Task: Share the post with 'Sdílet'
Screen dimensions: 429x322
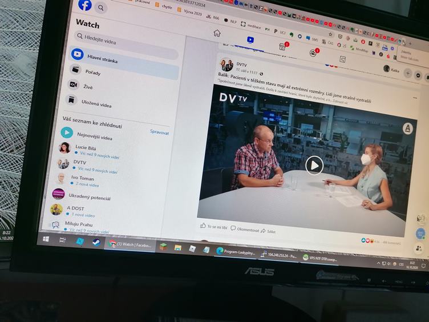Action: click(268, 231)
